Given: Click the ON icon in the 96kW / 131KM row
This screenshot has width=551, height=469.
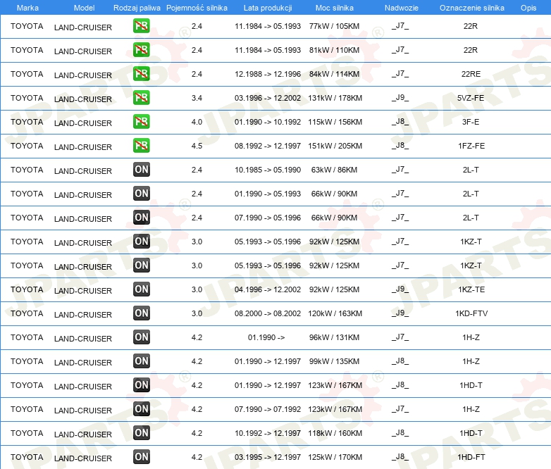Looking at the screenshot, I should 142,337.
